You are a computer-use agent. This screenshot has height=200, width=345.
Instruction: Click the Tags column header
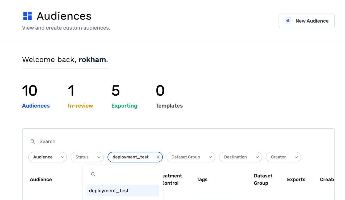[202, 179]
